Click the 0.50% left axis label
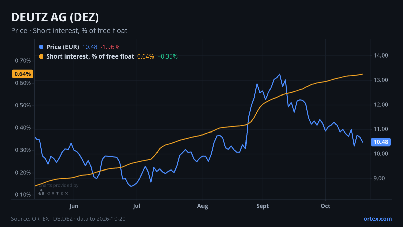This screenshot has height=227, width=403. click(x=23, y=105)
